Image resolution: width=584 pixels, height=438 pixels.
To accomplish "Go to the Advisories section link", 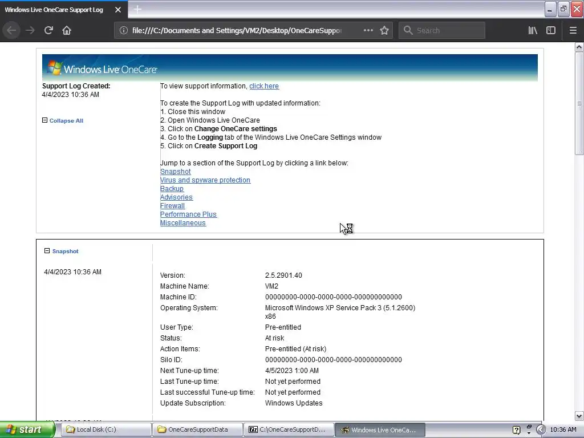I will (177, 197).
